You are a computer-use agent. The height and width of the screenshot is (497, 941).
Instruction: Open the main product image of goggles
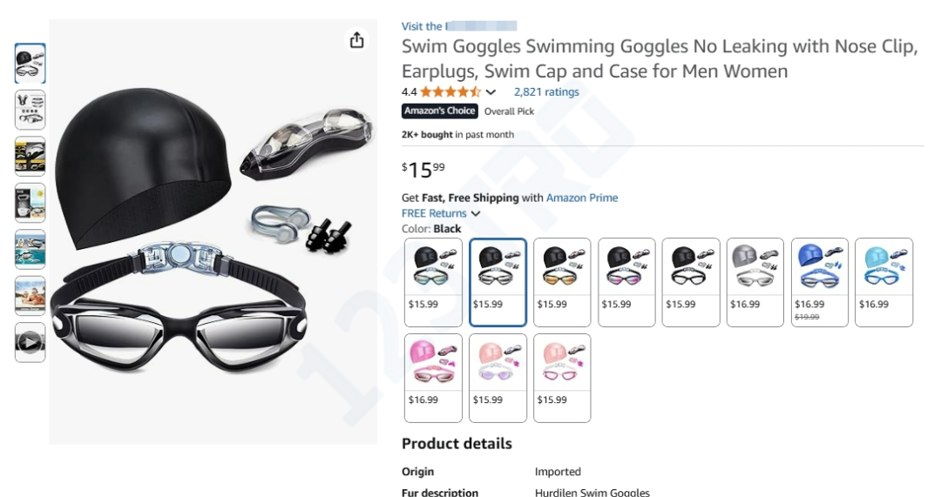(213, 232)
